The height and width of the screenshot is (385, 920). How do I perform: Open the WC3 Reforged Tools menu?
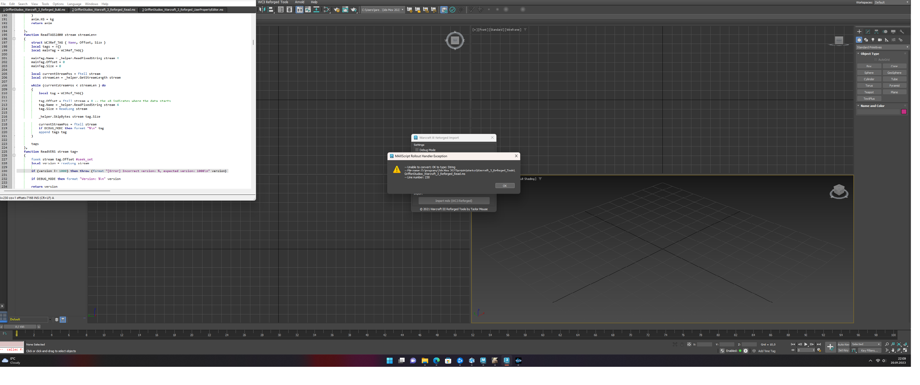pos(273,2)
